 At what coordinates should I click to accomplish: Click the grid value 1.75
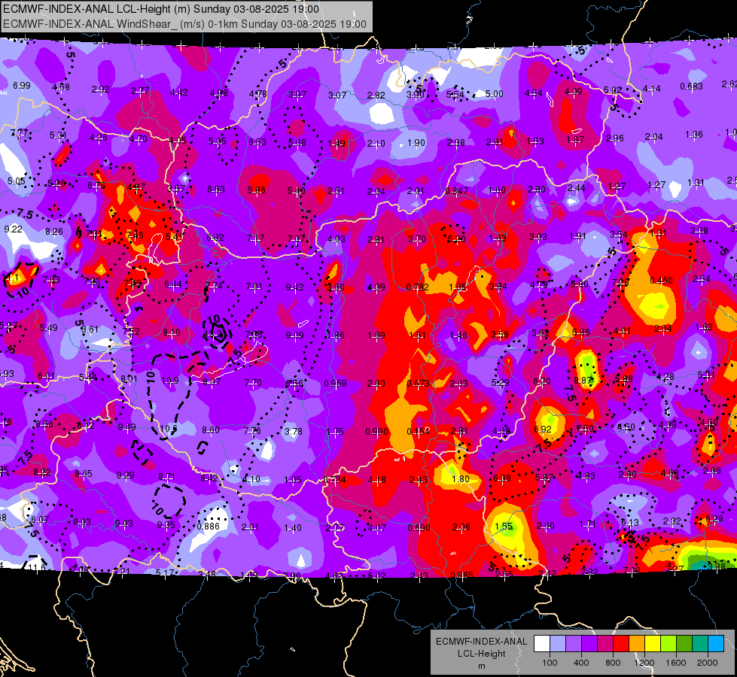point(335,431)
